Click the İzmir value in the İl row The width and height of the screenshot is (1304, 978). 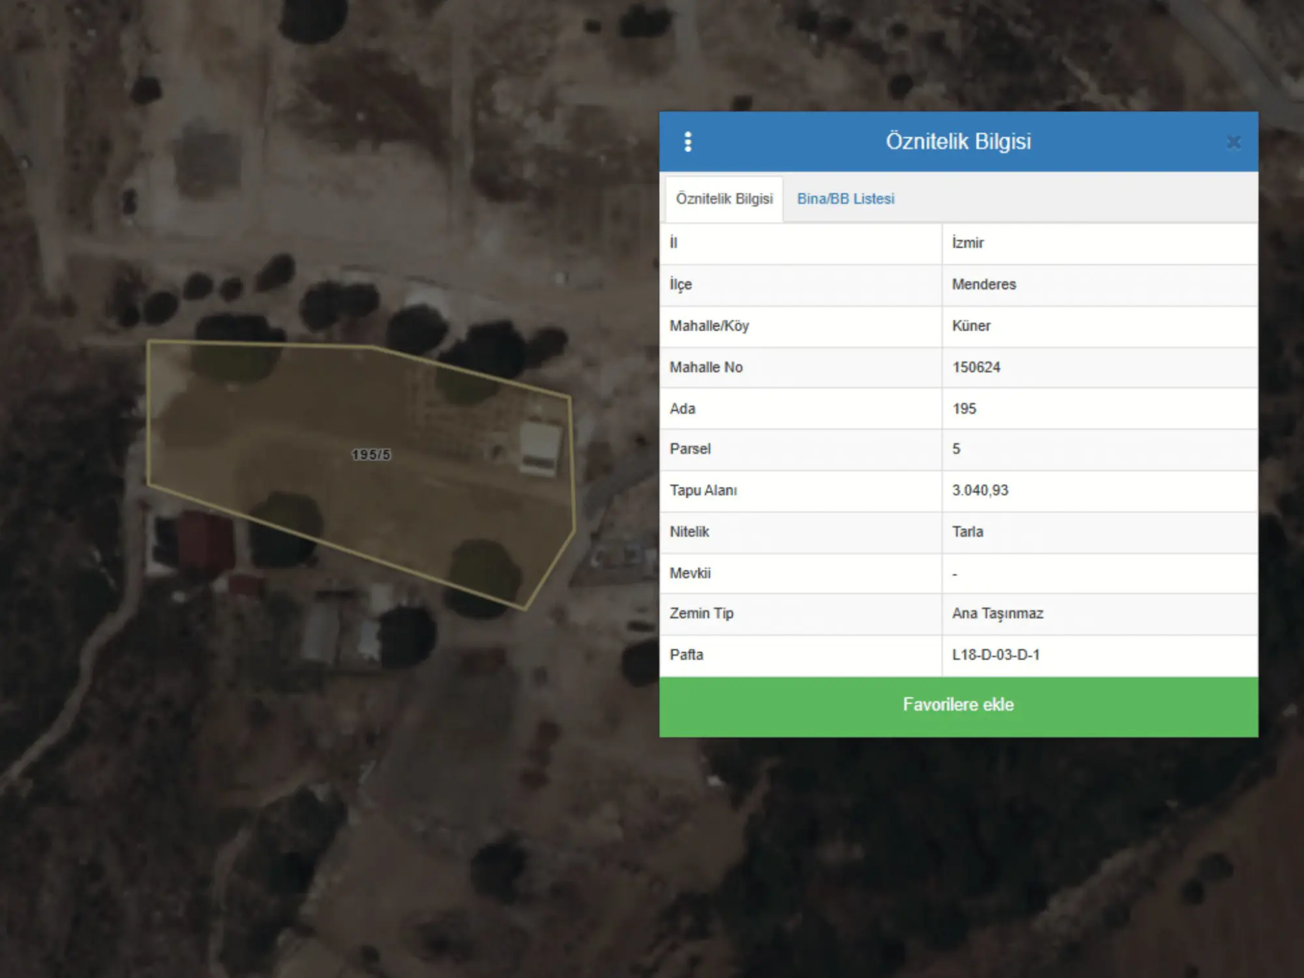point(968,243)
